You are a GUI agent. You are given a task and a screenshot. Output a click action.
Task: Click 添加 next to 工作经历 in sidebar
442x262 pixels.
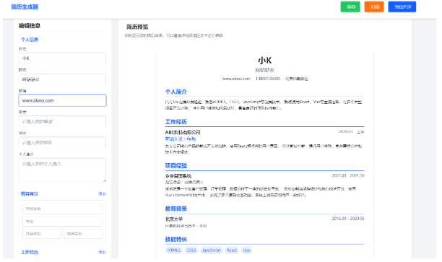(102, 252)
